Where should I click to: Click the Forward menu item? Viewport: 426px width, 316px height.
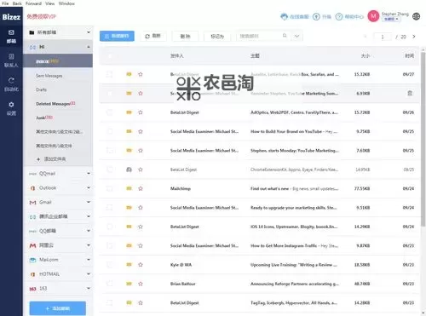point(33,3)
